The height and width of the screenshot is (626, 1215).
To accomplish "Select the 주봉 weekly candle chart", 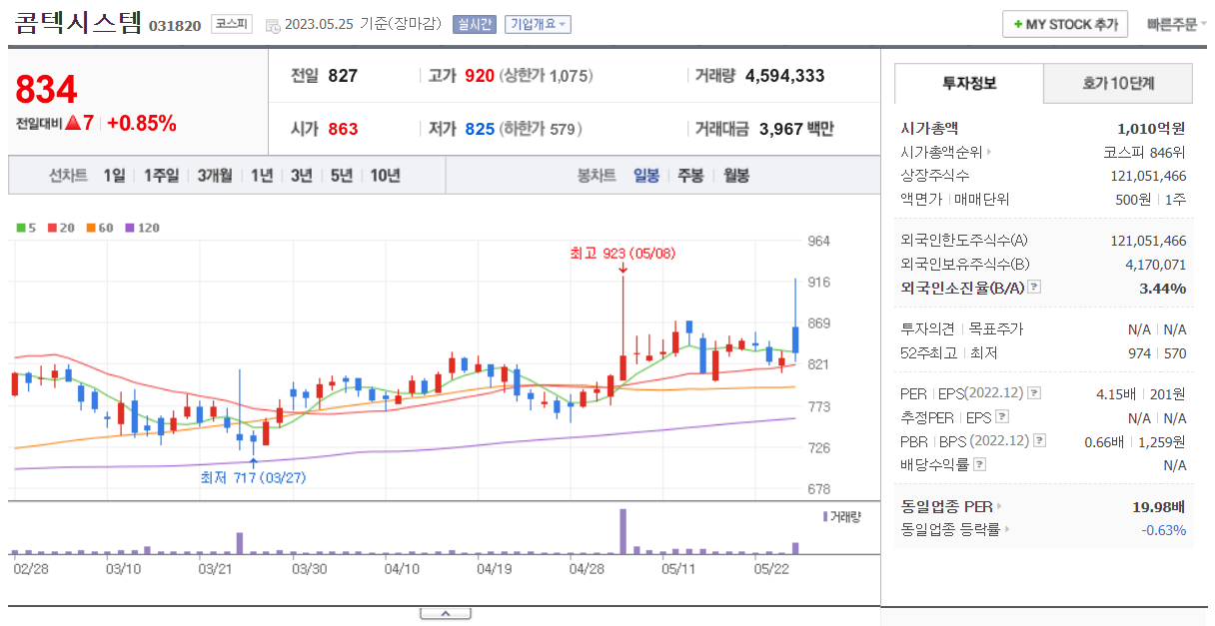I will coord(690,176).
